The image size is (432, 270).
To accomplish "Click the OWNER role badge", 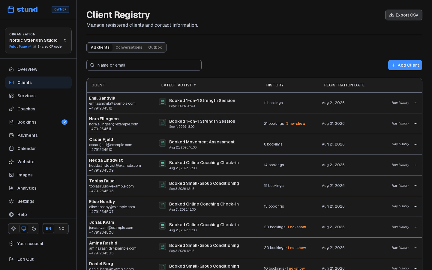I will tap(60, 9).
